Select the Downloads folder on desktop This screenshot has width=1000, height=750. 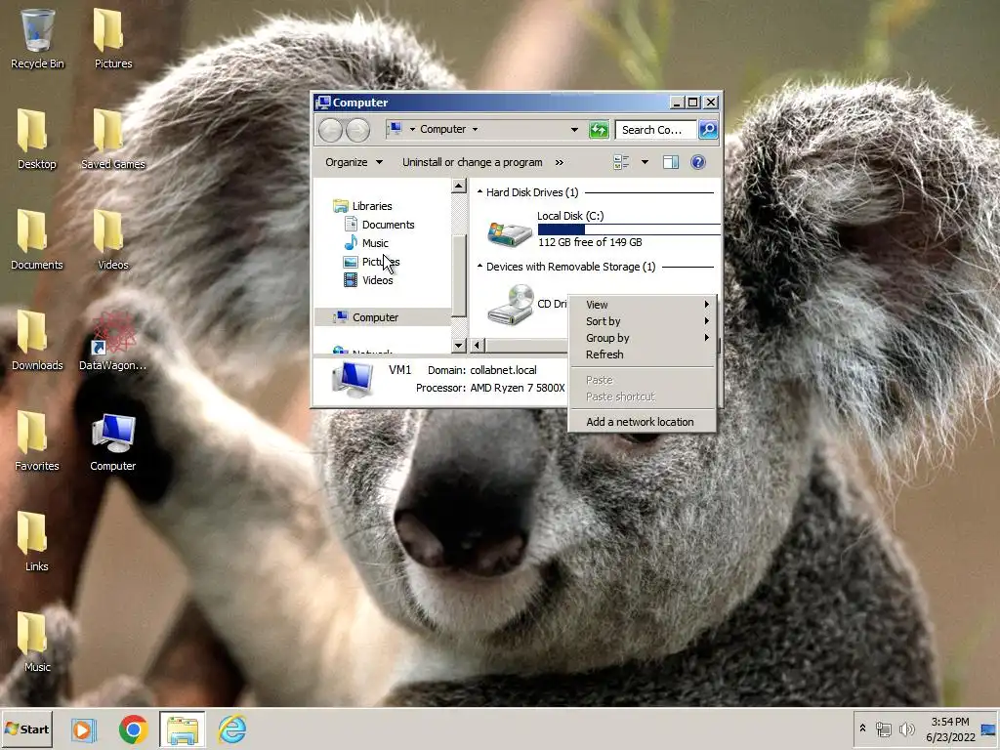click(37, 340)
